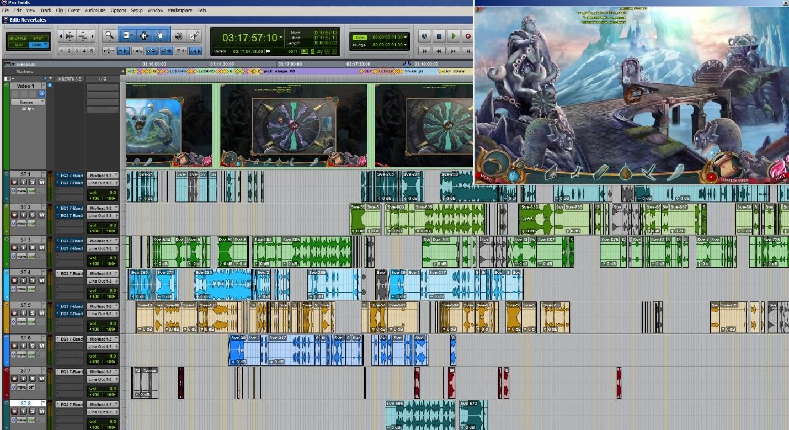789x430 pixels.
Task: Click the Online (clock) transport button
Action: pyautogui.click(x=424, y=36)
